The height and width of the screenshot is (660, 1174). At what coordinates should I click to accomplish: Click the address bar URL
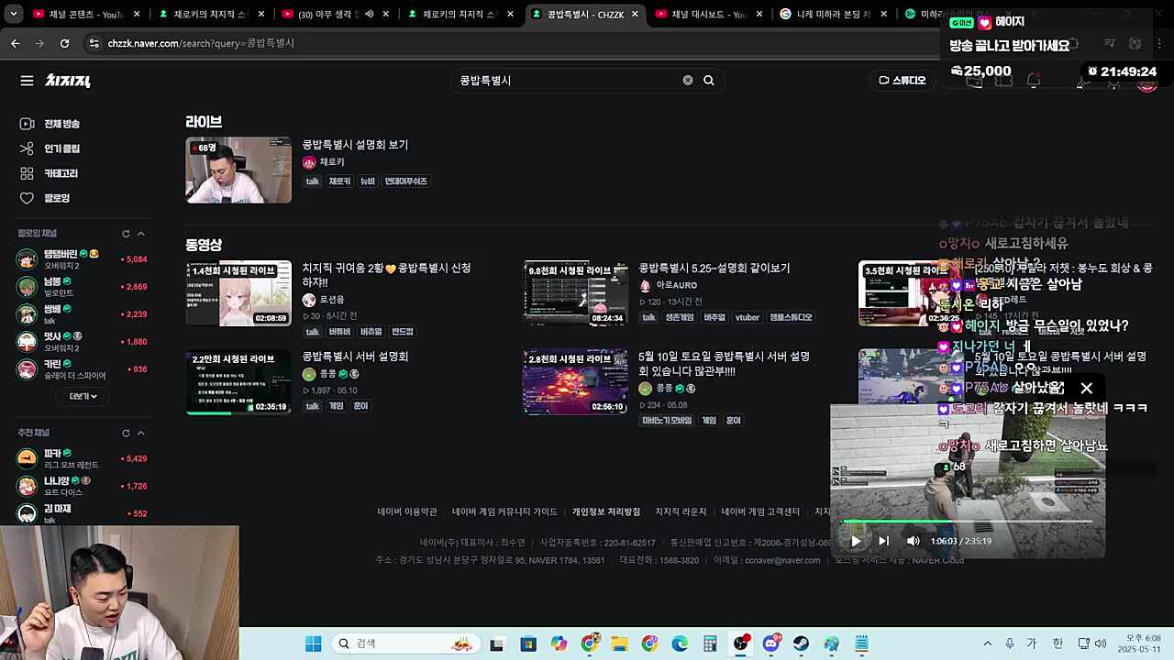pyautogui.click(x=201, y=43)
